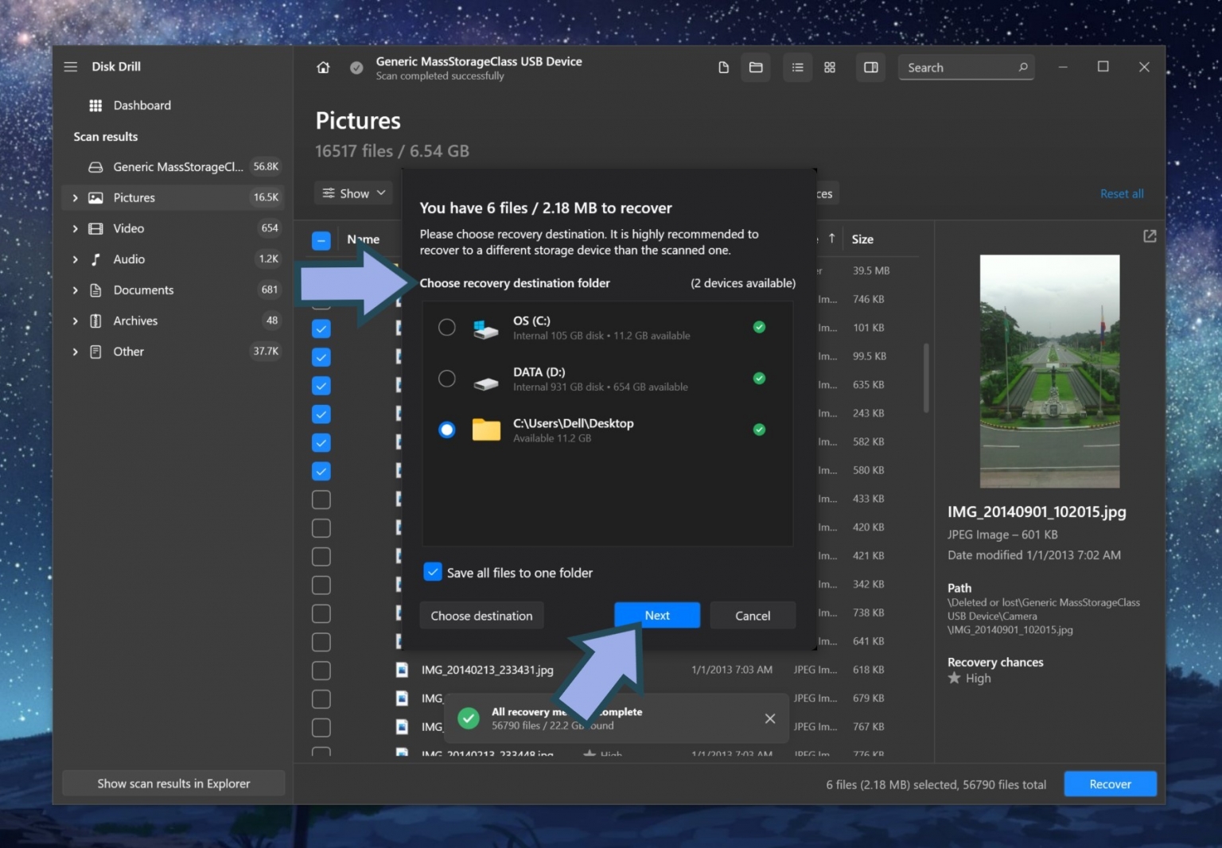Open Dashboard in the sidebar
Image resolution: width=1222 pixels, height=848 pixels.
(x=142, y=106)
